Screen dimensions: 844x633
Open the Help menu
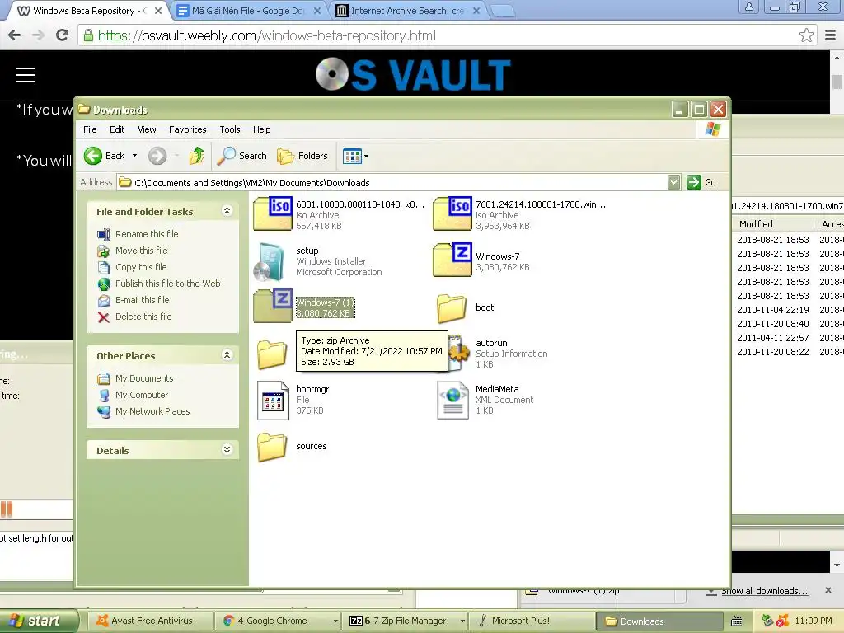pyautogui.click(x=261, y=129)
